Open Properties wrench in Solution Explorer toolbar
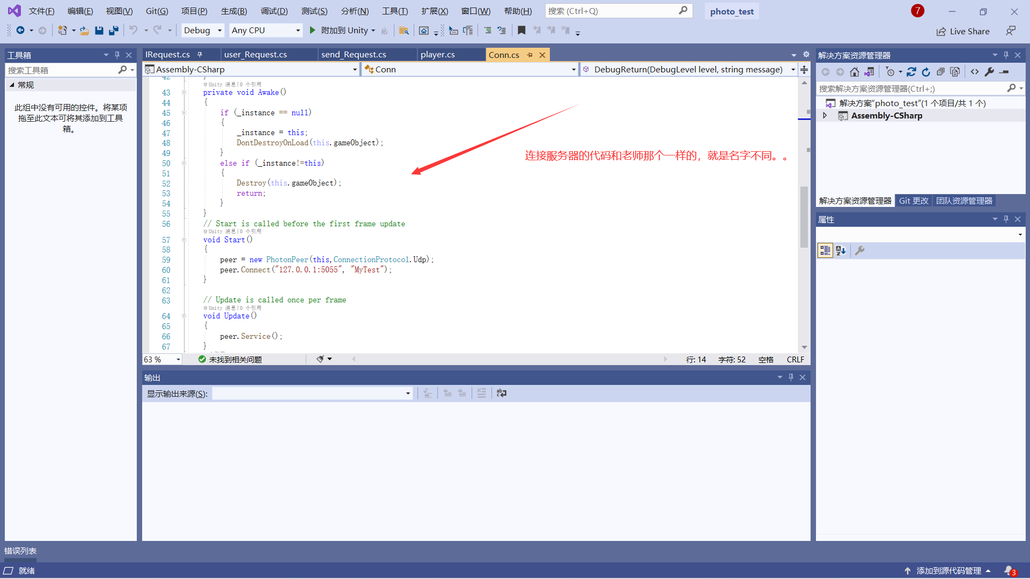 point(989,72)
